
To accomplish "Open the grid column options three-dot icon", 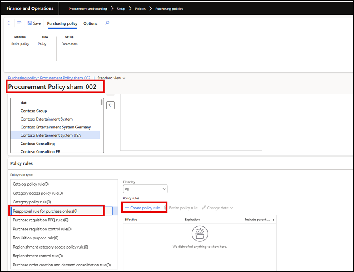I will coord(273,219).
